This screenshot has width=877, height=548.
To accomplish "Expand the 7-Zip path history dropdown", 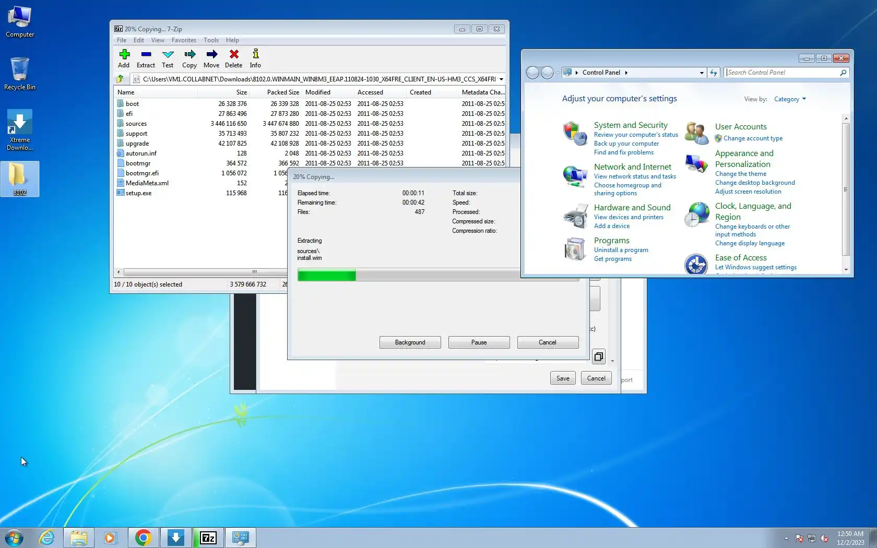I will point(501,79).
